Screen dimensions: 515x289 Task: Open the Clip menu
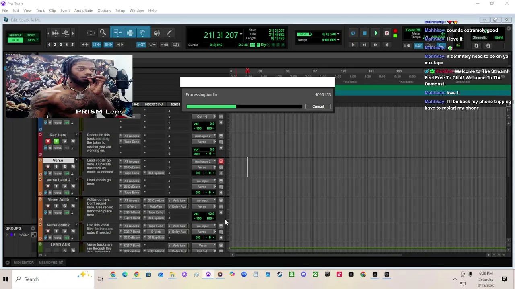(x=53, y=10)
